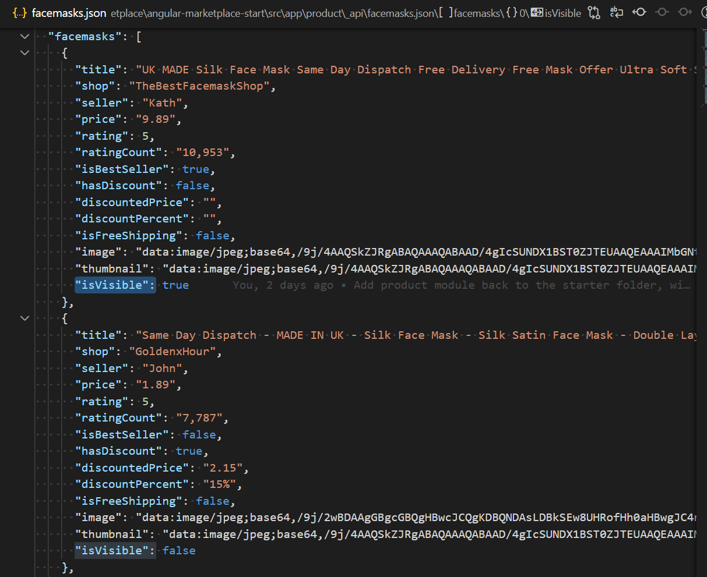The width and height of the screenshot is (707, 577).
Task: Collapse the facemasks array with its chevron
Action: pyautogui.click(x=24, y=36)
